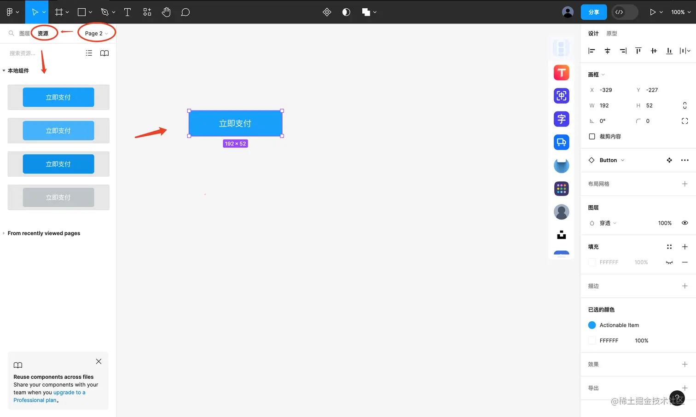Click the purple 字 plugin icon
The height and width of the screenshot is (417, 696).
pos(562,119)
